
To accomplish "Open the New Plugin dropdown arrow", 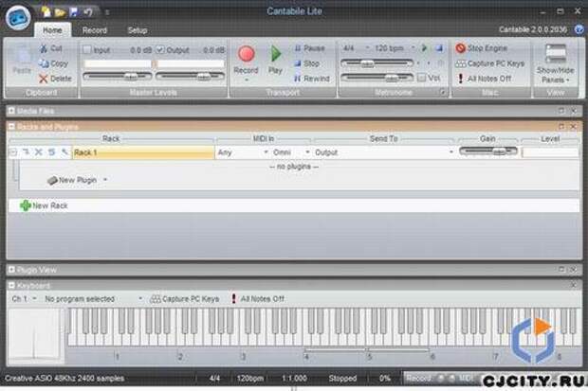I will point(105,180).
